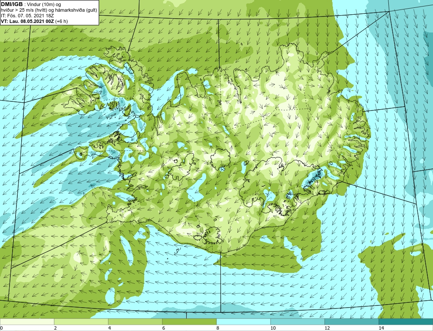Click the legend value label 10

(273, 328)
